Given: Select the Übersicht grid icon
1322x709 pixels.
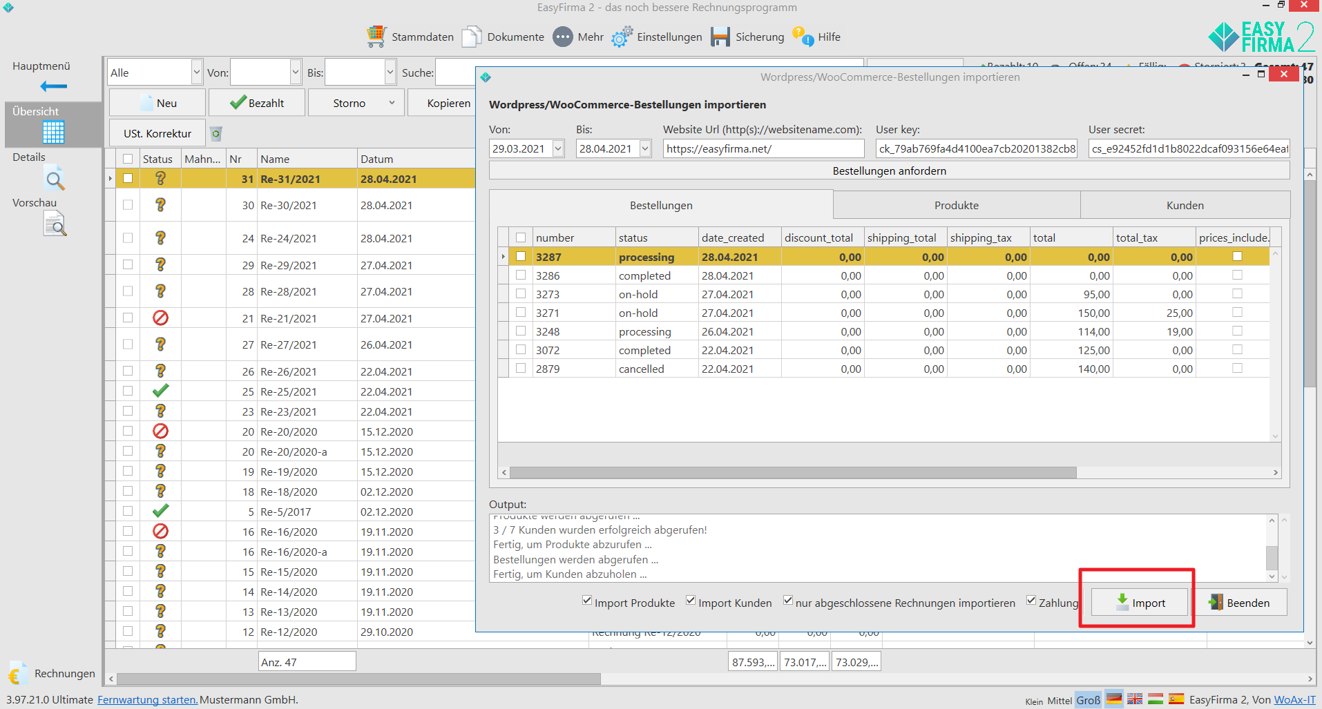Looking at the screenshot, I should click(53, 132).
